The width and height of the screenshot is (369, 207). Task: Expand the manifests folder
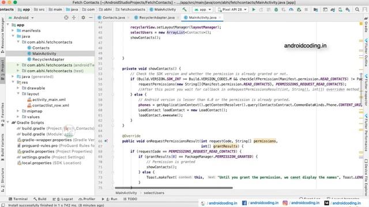[x=13, y=30]
